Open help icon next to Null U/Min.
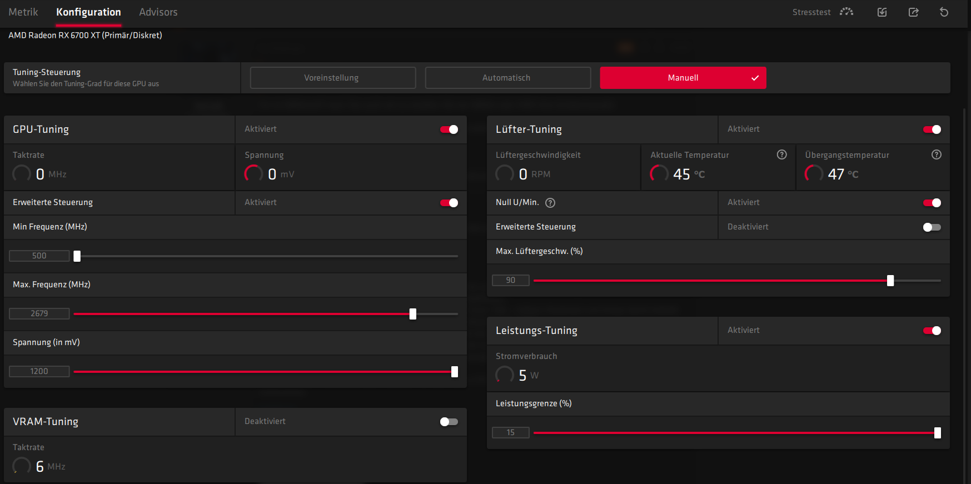The image size is (971, 484). tap(550, 203)
